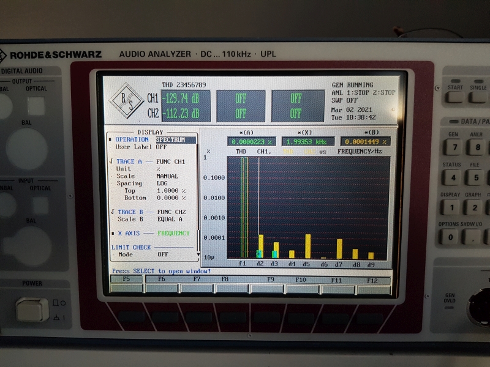Tap keypad key 4 labeled STATUS
The width and height of the screenshot is (490, 367).
(453, 177)
